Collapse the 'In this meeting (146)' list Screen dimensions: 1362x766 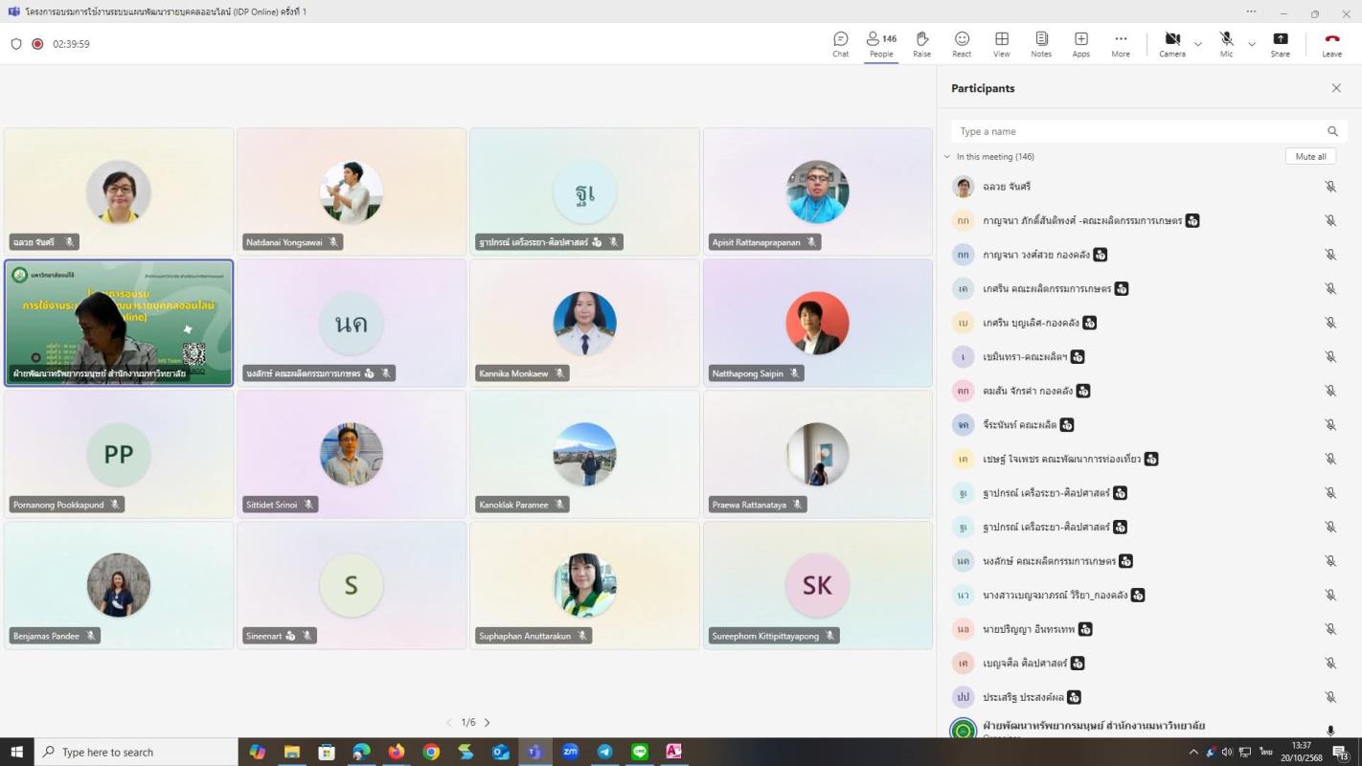click(x=947, y=157)
